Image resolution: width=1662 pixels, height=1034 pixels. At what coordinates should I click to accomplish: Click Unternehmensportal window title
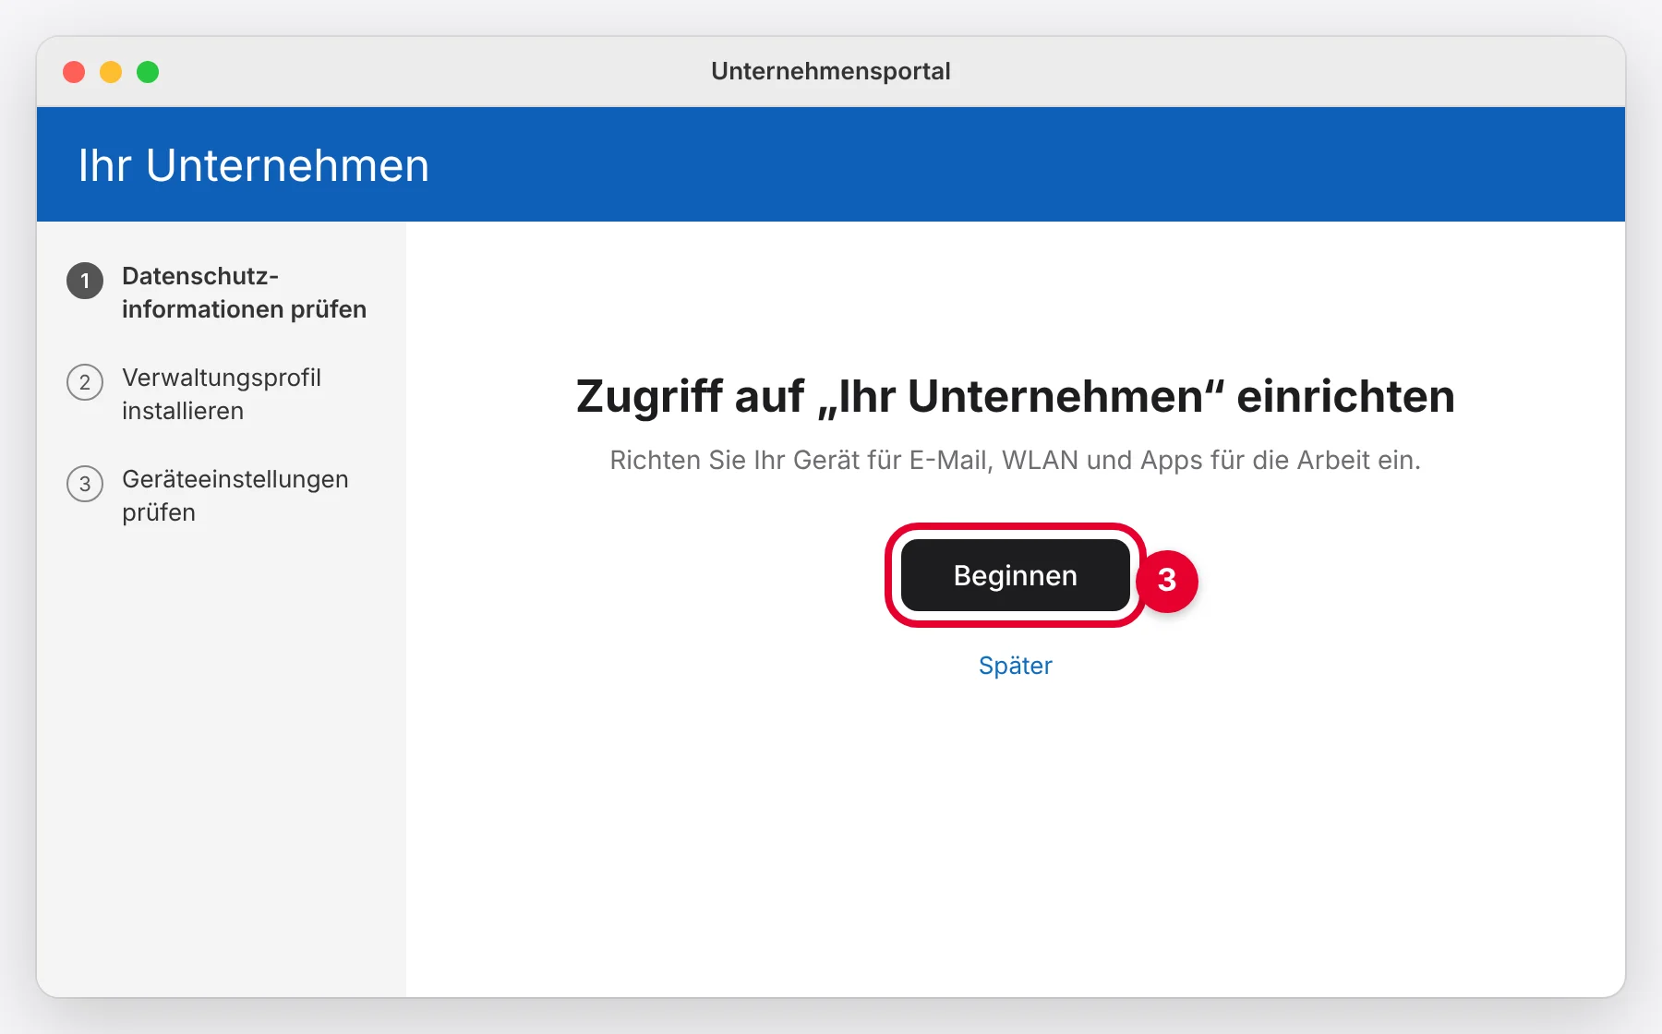(830, 71)
